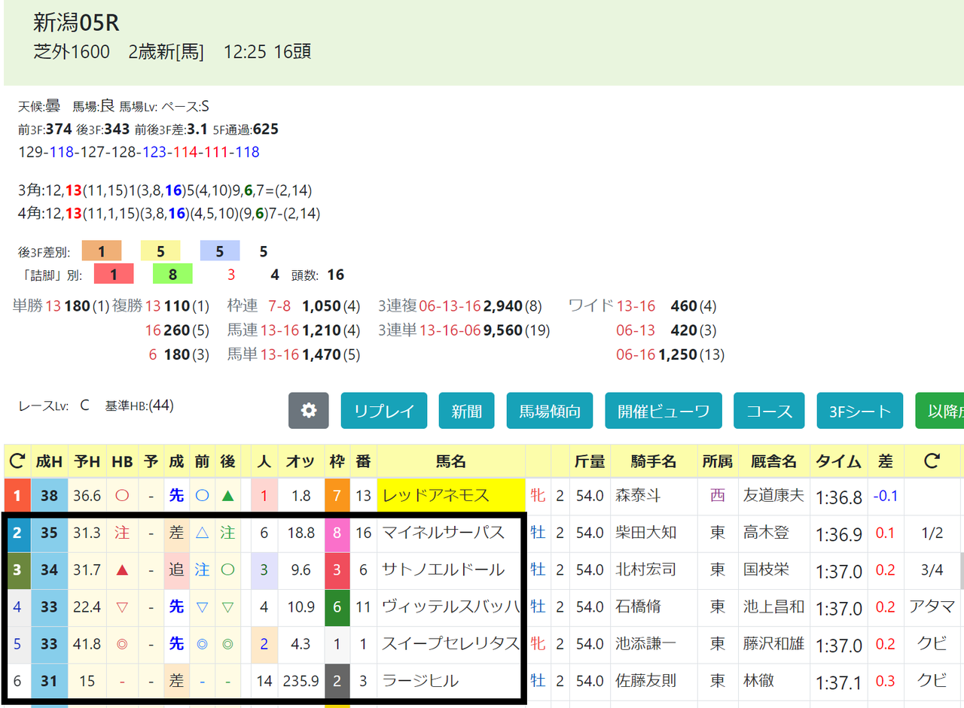Sort by the 所属 column header

tap(718, 461)
